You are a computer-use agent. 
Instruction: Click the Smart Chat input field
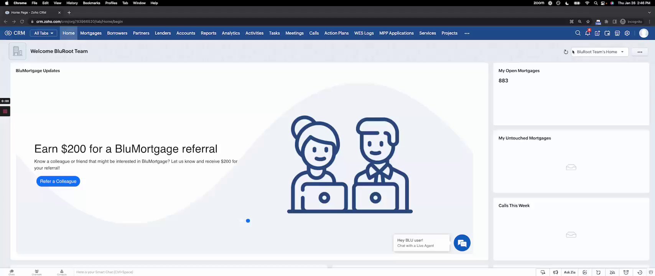click(x=105, y=272)
